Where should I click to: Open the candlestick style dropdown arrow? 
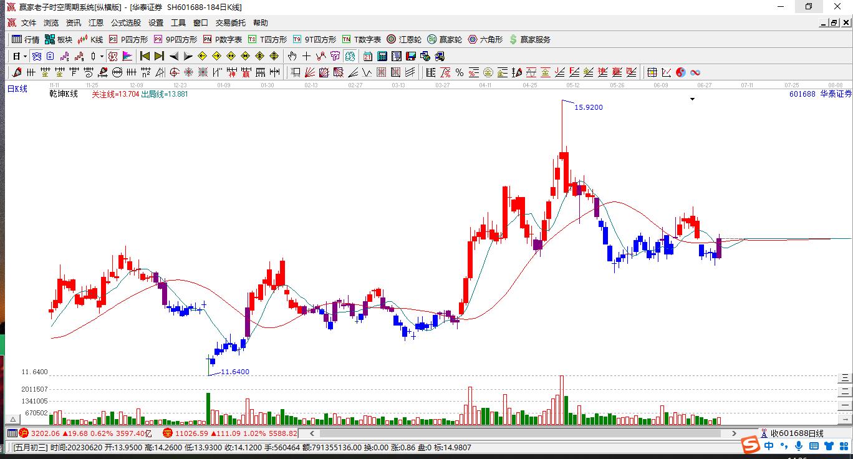click(102, 56)
